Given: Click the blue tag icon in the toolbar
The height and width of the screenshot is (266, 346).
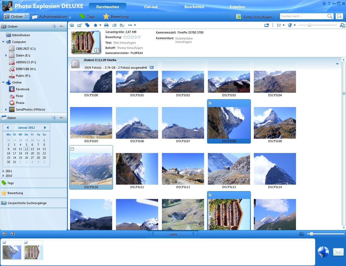Looking at the screenshot, I should (87, 25).
